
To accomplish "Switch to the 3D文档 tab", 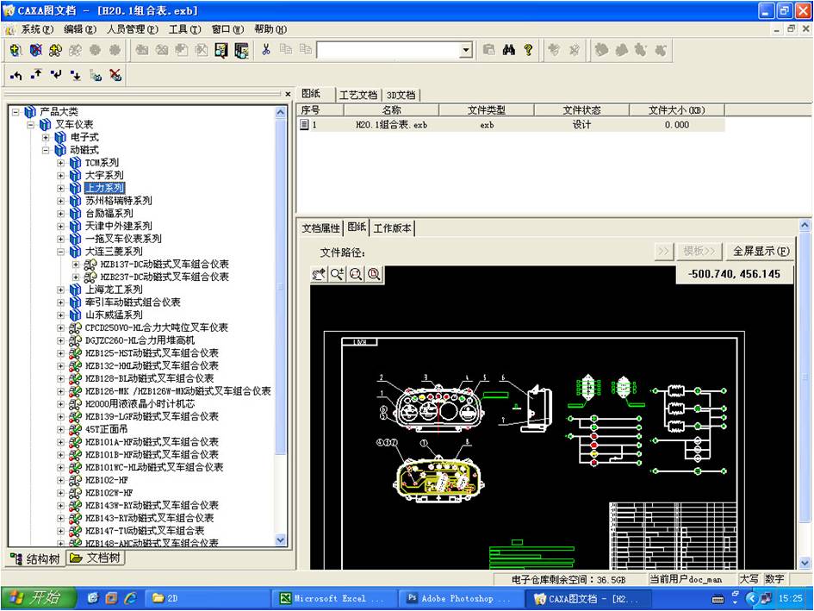I will 401,95.
